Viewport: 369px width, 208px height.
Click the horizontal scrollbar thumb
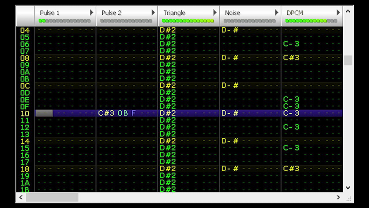[x=52, y=197]
